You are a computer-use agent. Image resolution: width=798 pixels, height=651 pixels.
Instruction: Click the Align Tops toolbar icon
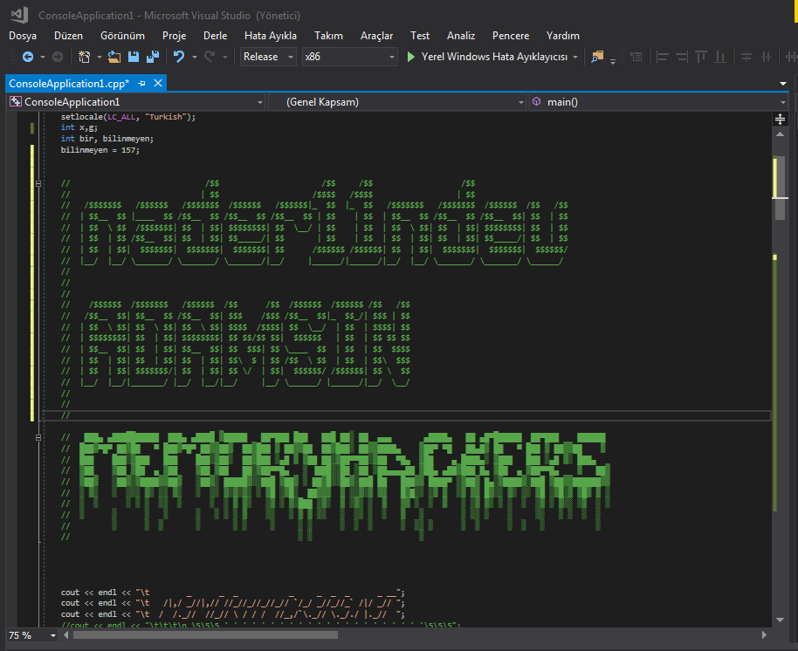coord(701,57)
